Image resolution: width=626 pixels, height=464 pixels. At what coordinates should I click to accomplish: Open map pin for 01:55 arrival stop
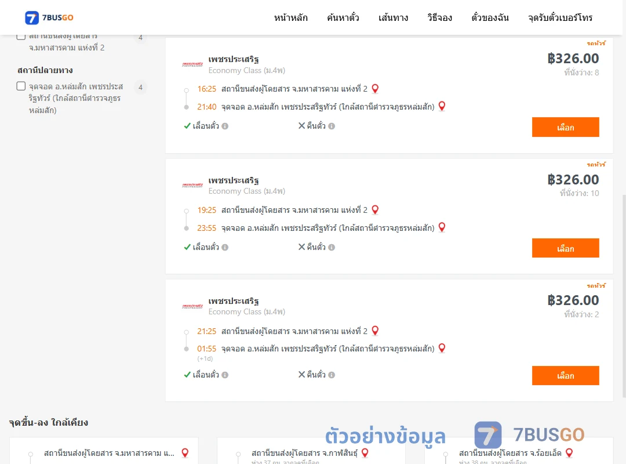pos(442,347)
